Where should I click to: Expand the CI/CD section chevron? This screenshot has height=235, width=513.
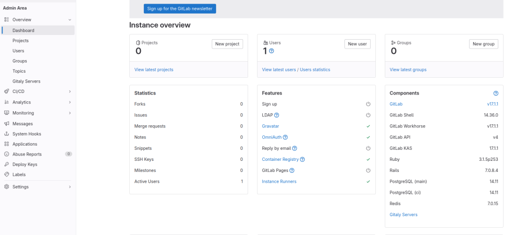pyautogui.click(x=70, y=91)
